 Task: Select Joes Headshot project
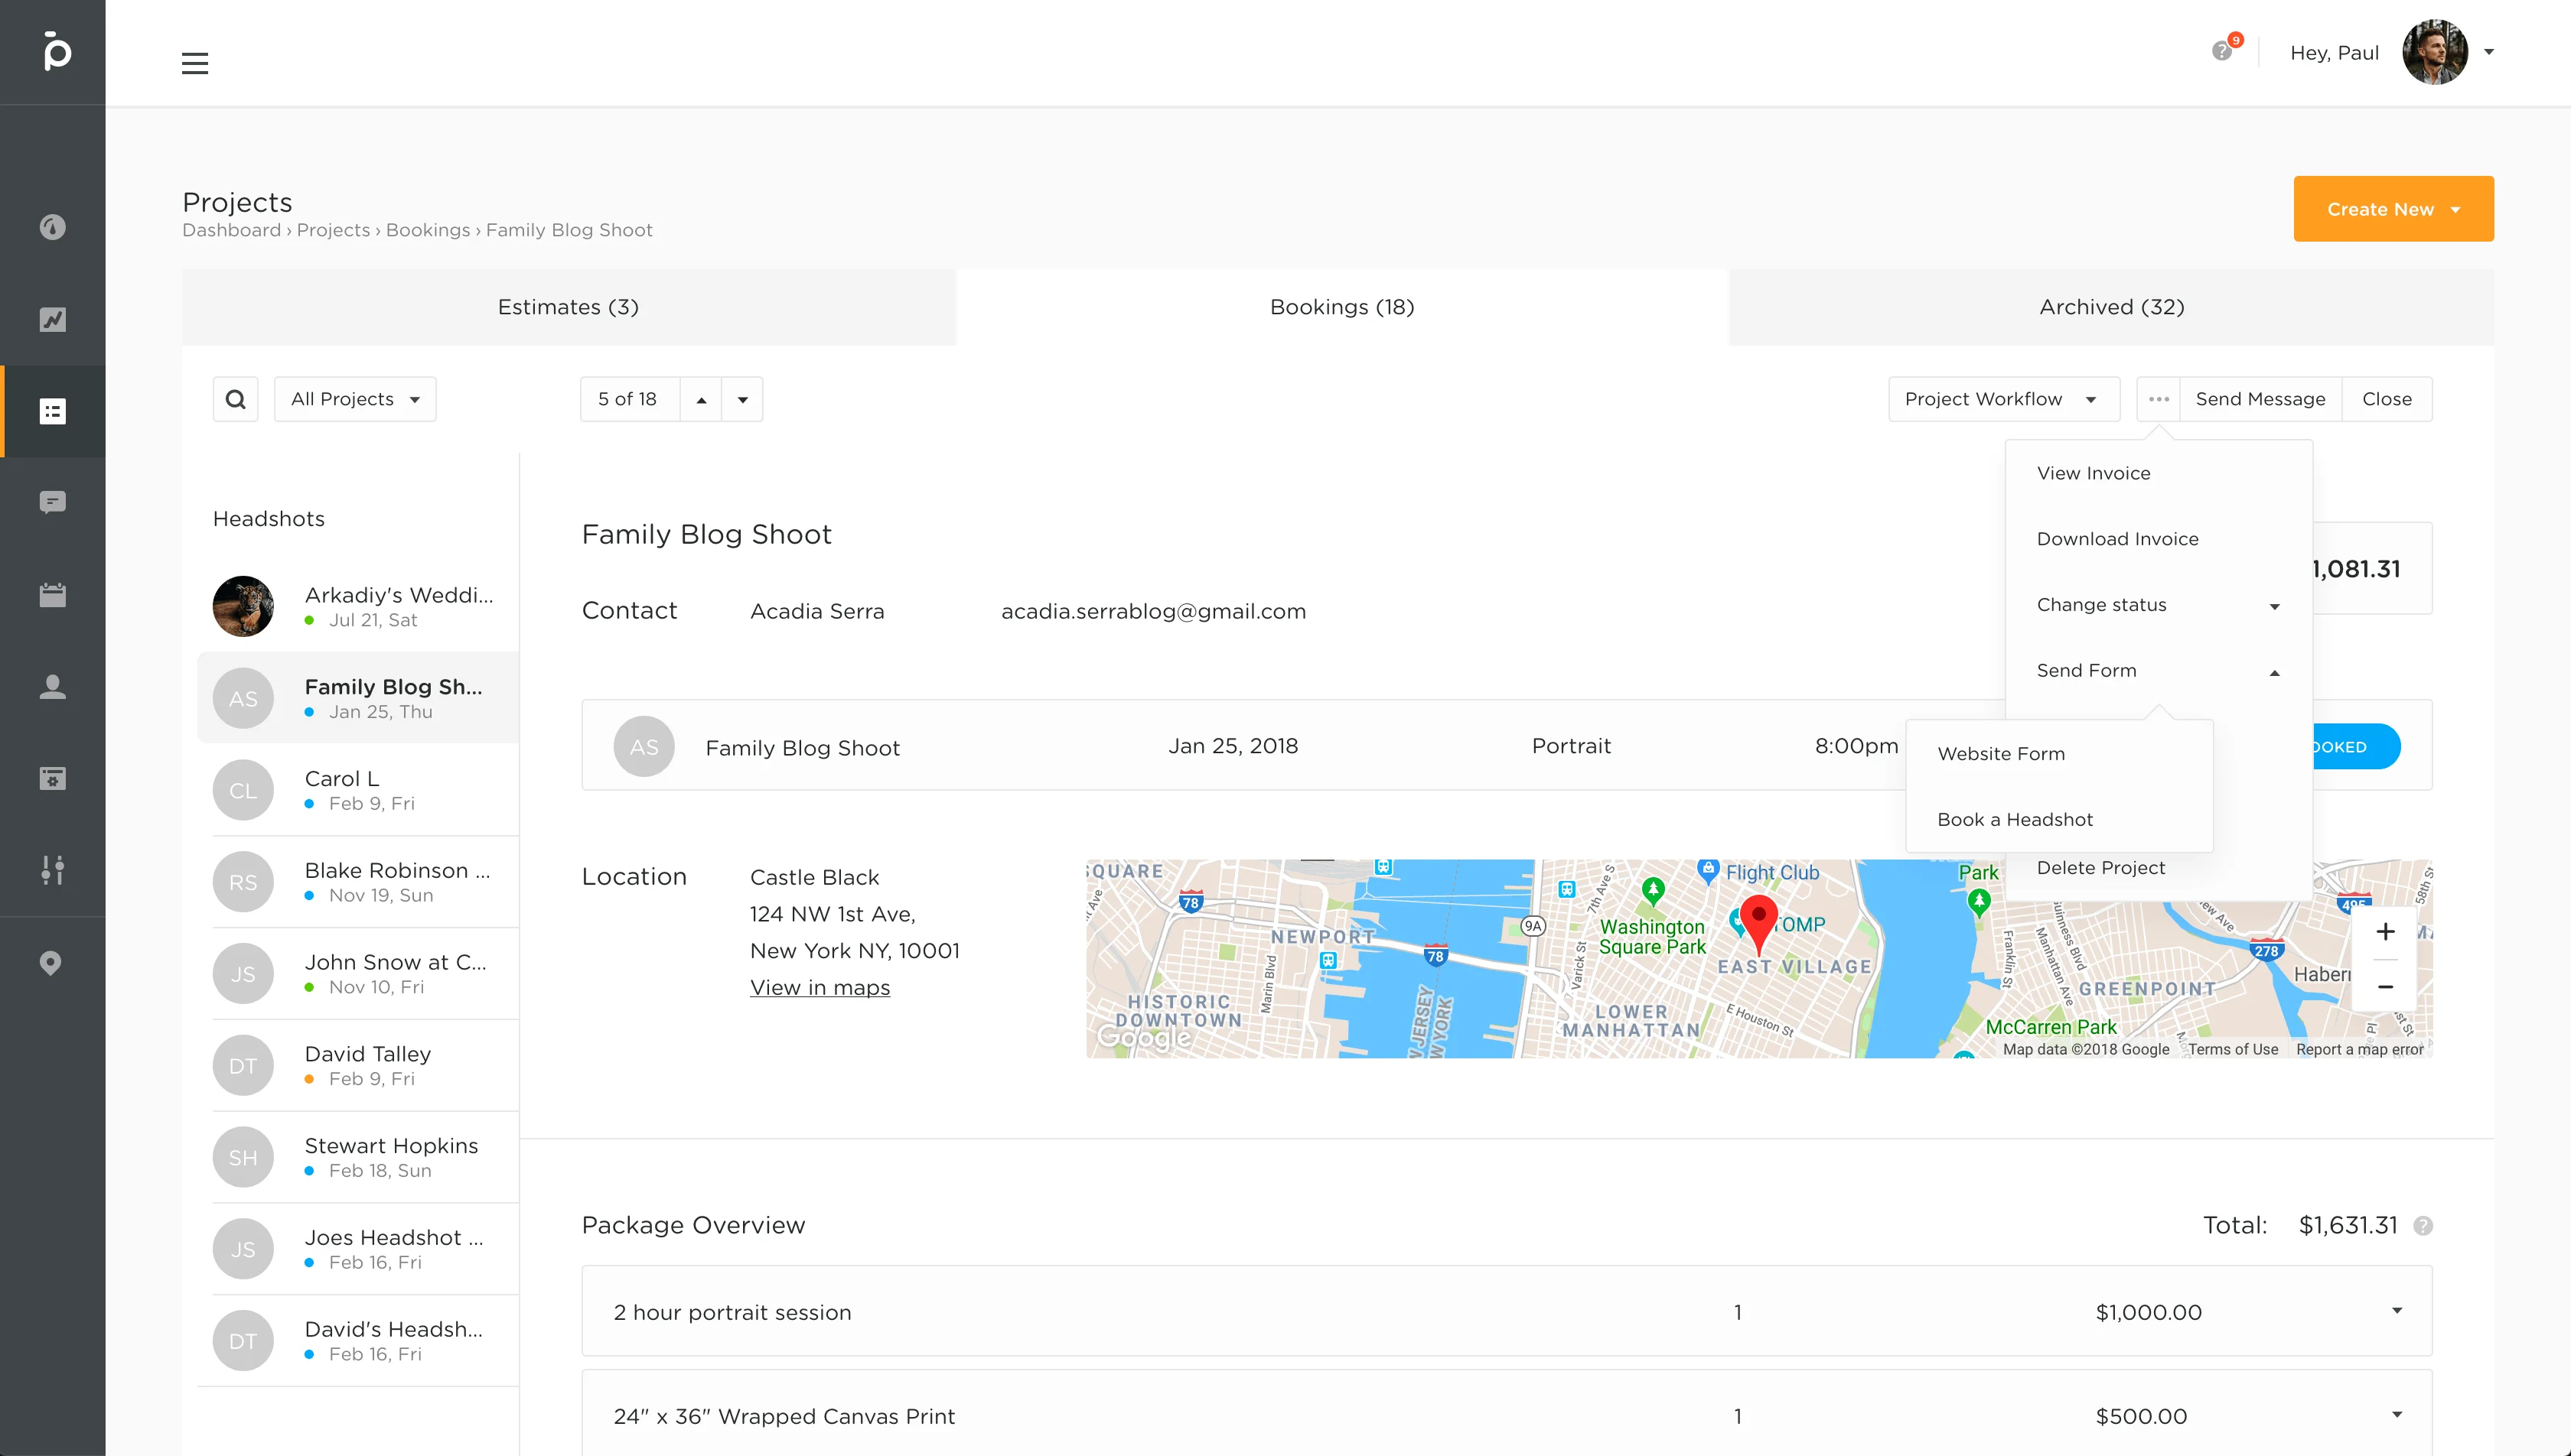pyautogui.click(x=358, y=1250)
